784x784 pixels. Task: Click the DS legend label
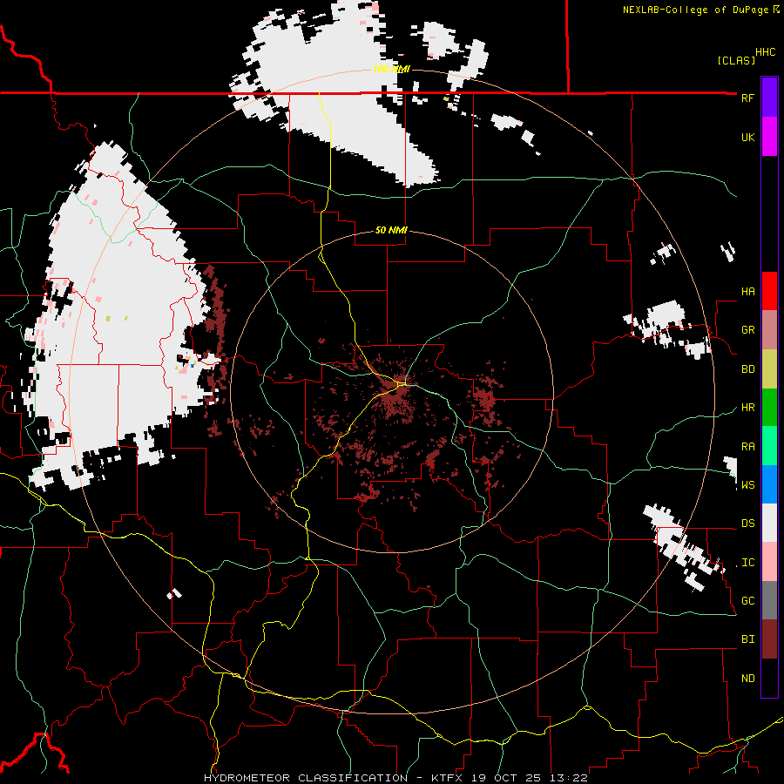(x=747, y=524)
